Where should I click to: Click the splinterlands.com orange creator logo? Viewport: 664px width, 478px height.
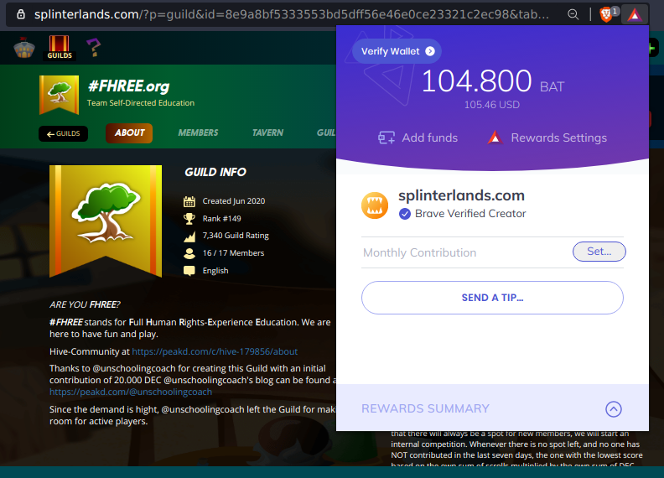pos(375,205)
